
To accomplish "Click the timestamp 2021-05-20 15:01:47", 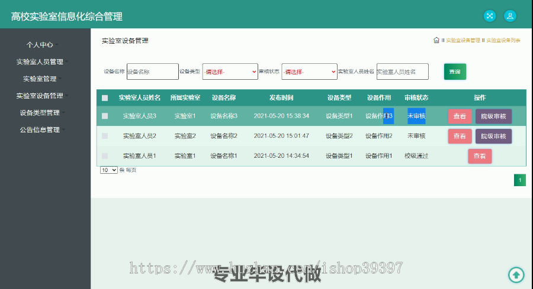I will 281,136.
